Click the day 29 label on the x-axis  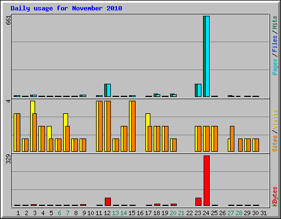pos(247,213)
